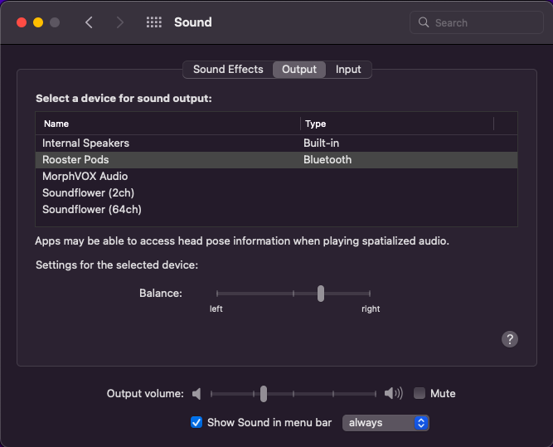Click the forward navigation arrow
This screenshot has height=447, width=553.
[x=120, y=22]
